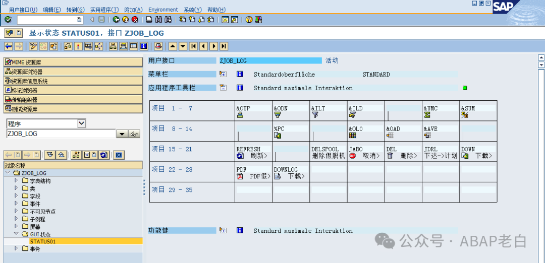Open the 测试资源库 button

click(73, 109)
